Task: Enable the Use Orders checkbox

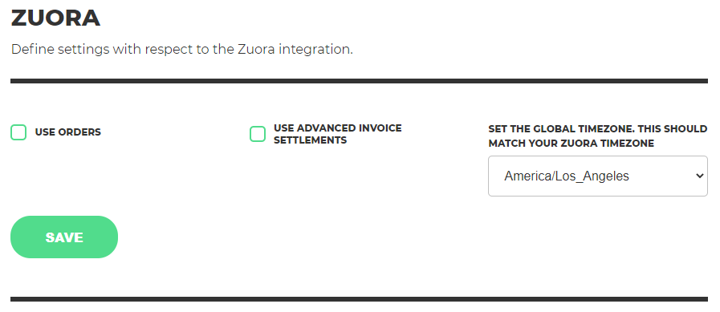Action: pos(18,132)
